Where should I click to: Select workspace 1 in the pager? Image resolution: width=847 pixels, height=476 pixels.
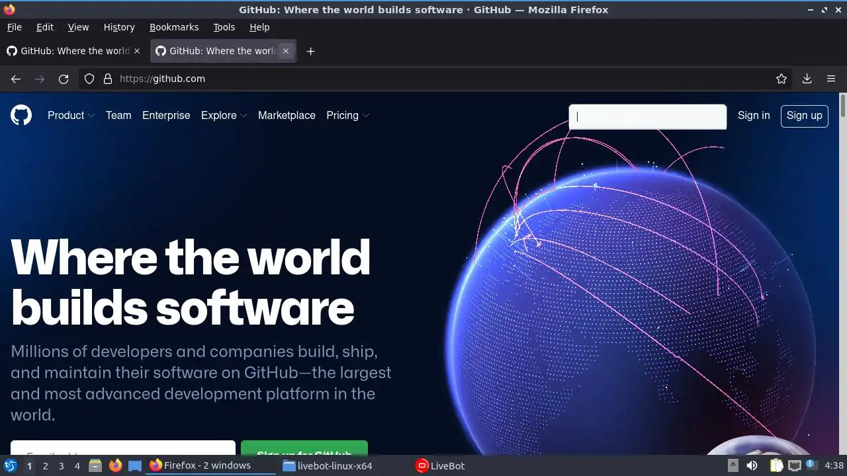(x=29, y=465)
